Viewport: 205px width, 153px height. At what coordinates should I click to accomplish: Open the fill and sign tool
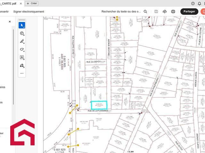(22, 65)
